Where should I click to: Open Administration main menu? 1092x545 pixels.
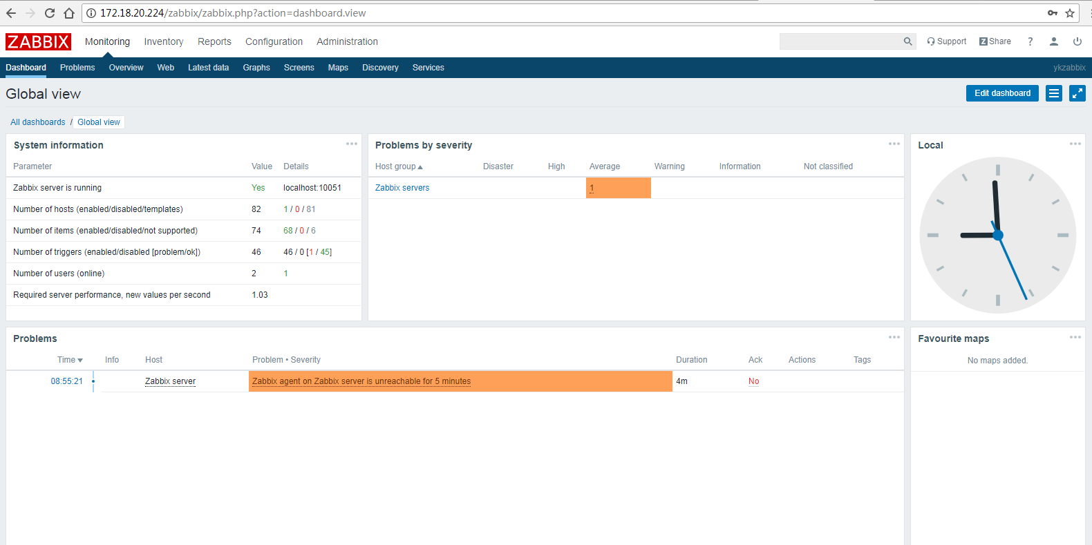pyautogui.click(x=347, y=41)
